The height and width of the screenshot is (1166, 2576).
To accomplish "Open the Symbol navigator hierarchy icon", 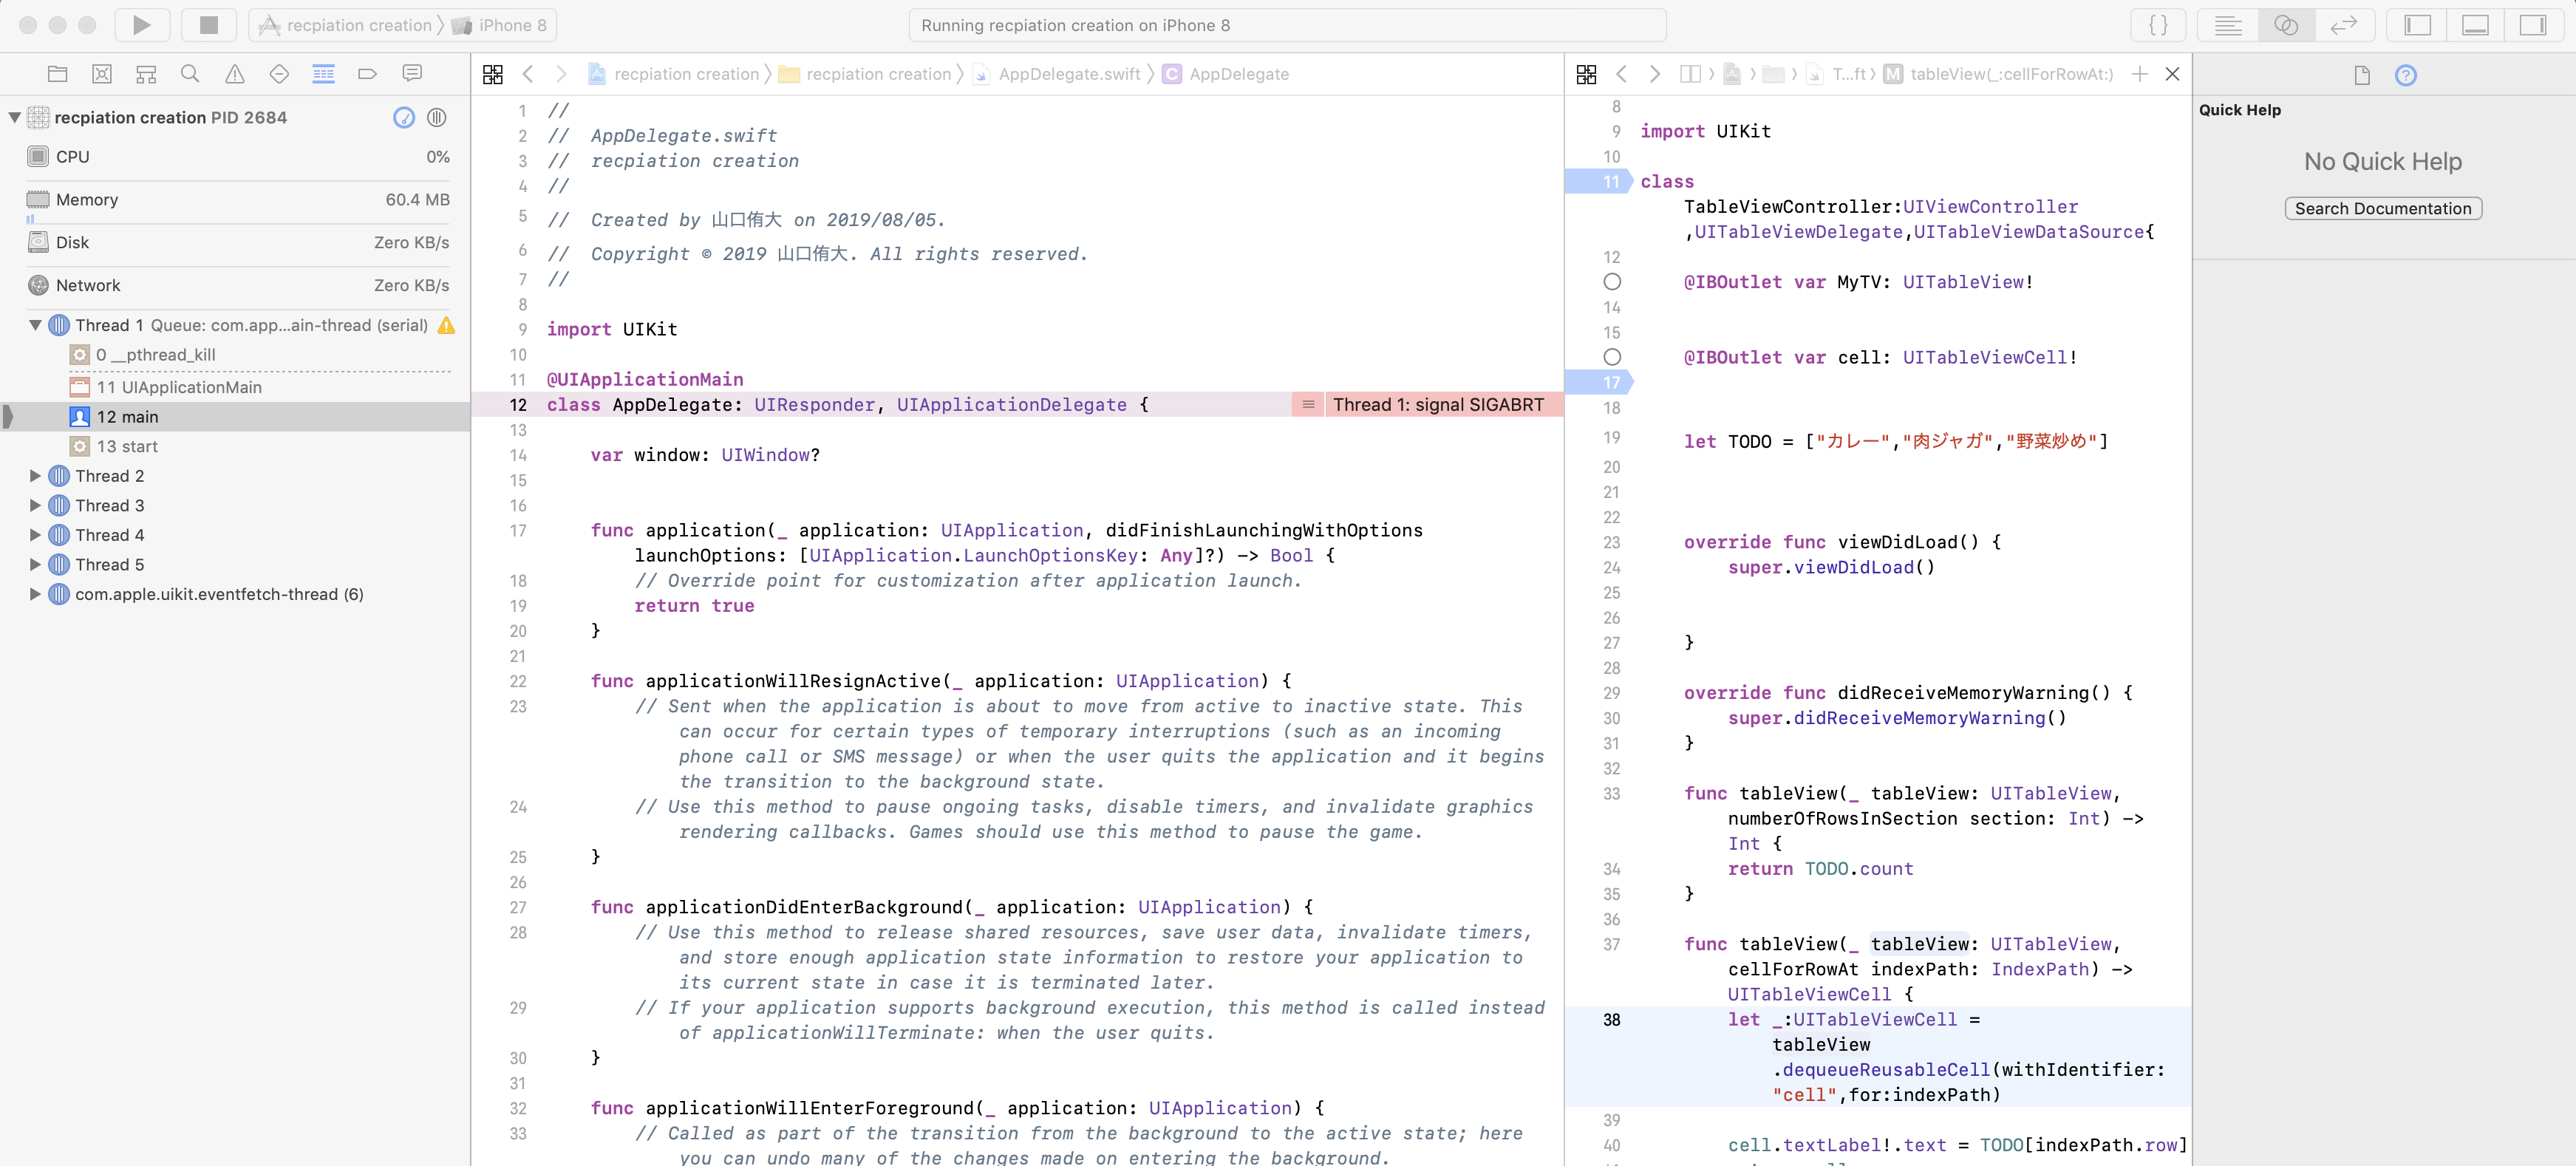I will click(146, 74).
